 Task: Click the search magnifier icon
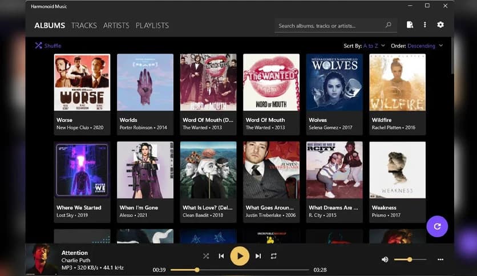coord(389,25)
